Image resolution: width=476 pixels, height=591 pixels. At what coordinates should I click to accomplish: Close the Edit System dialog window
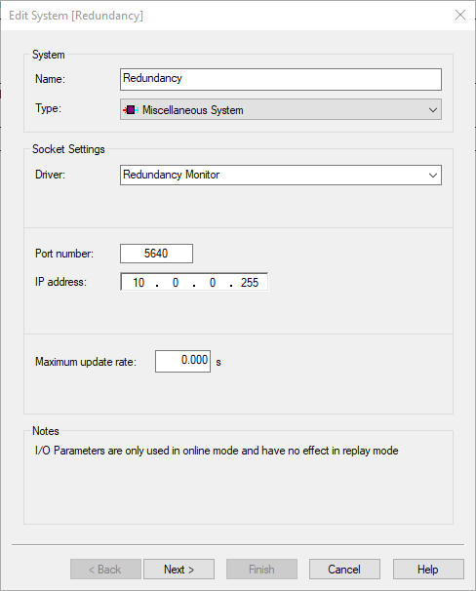[459, 15]
